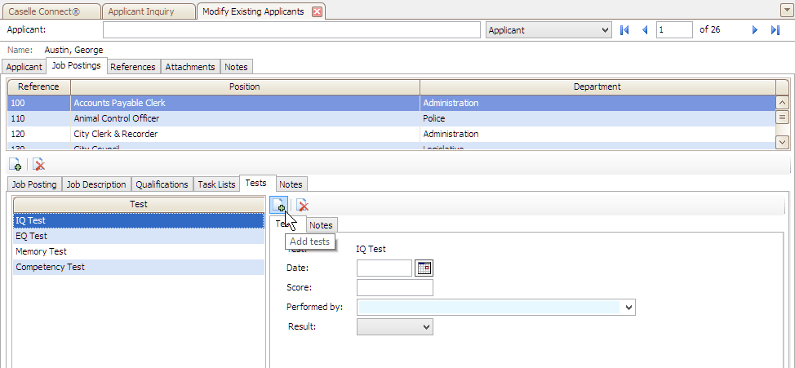Open the Qualifications tab

[x=162, y=184]
